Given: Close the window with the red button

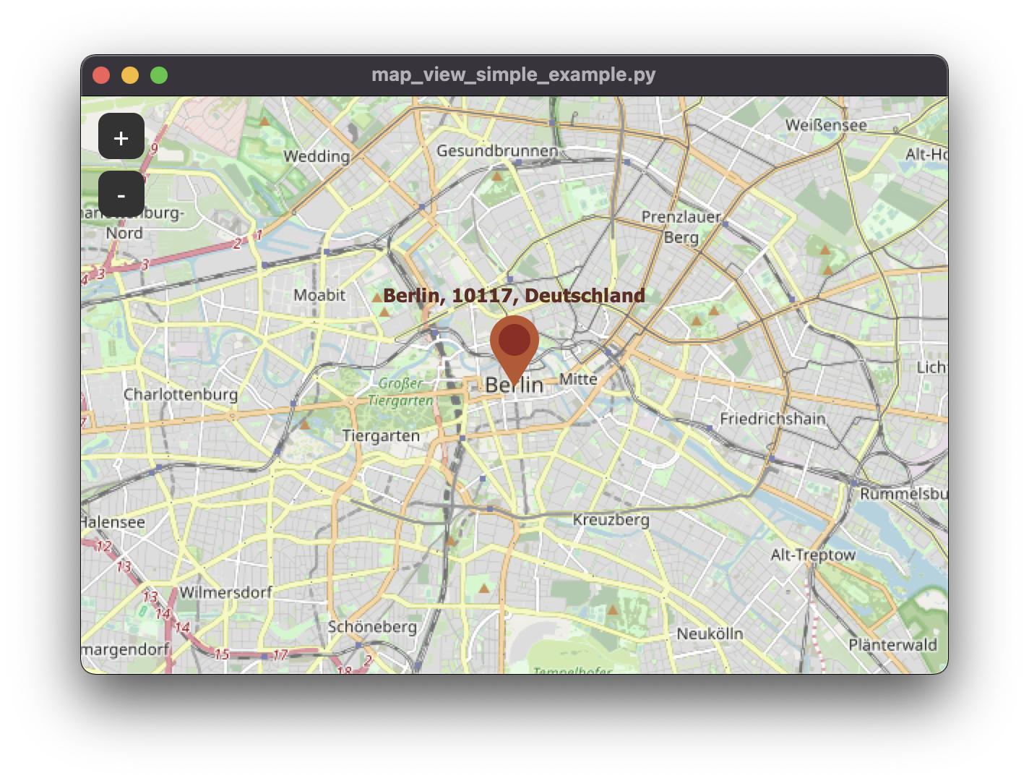Looking at the screenshot, I should [101, 75].
